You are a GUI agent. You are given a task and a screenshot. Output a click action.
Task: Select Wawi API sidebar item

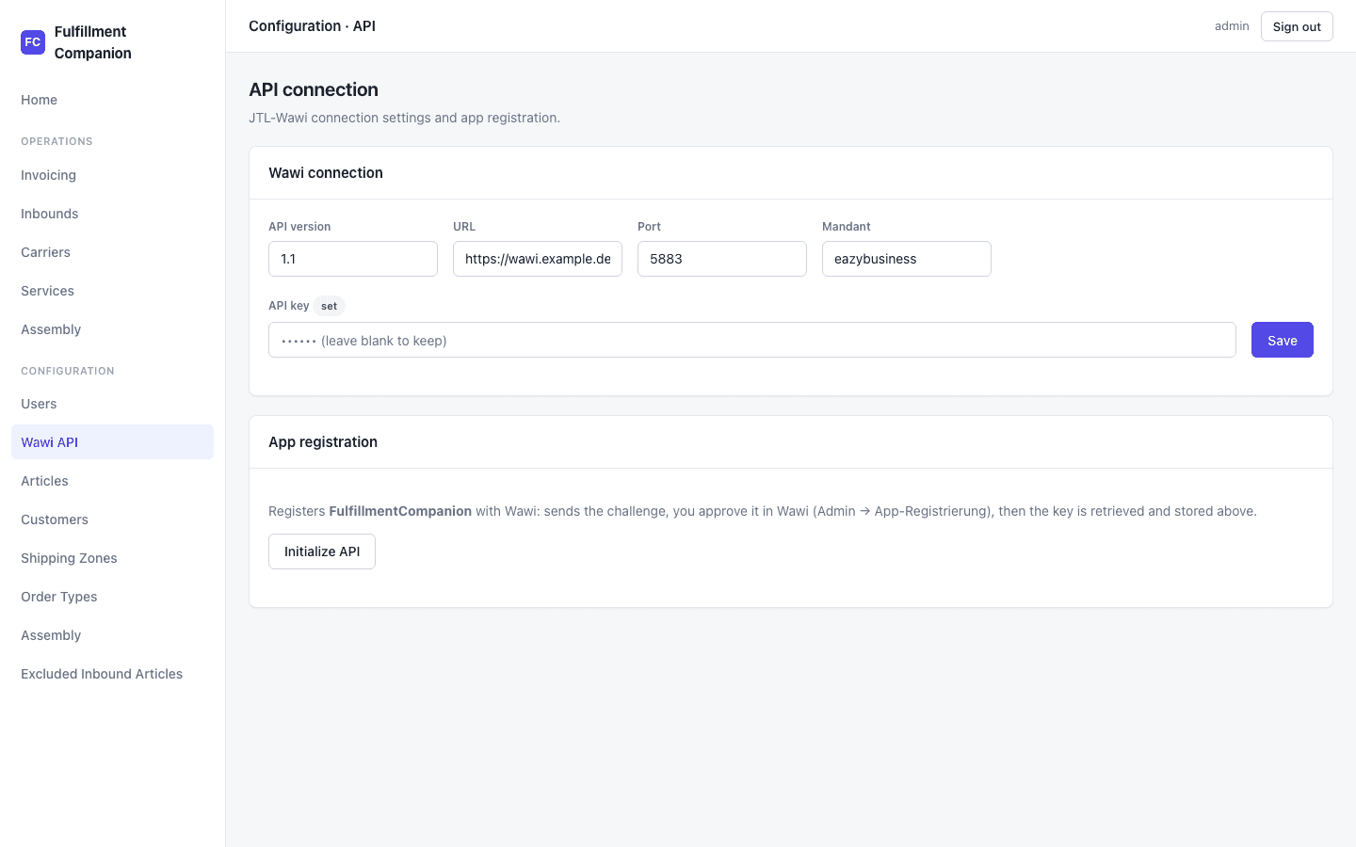112,442
